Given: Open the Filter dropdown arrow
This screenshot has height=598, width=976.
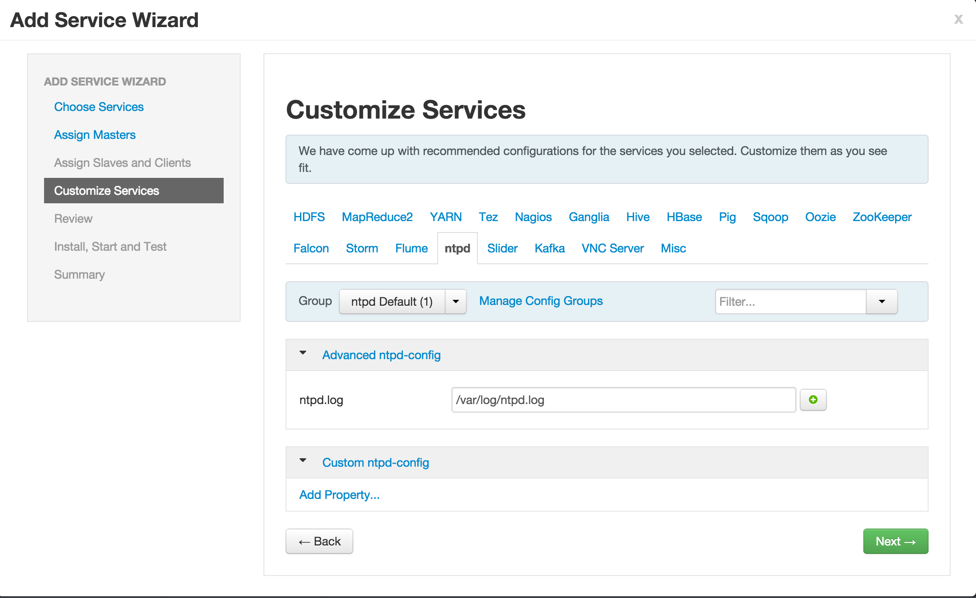Looking at the screenshot, I should tap(882, 302).
